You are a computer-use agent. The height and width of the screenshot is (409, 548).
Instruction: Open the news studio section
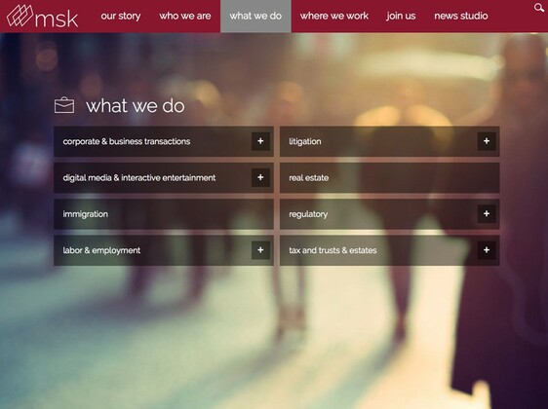tap(461, 16)
